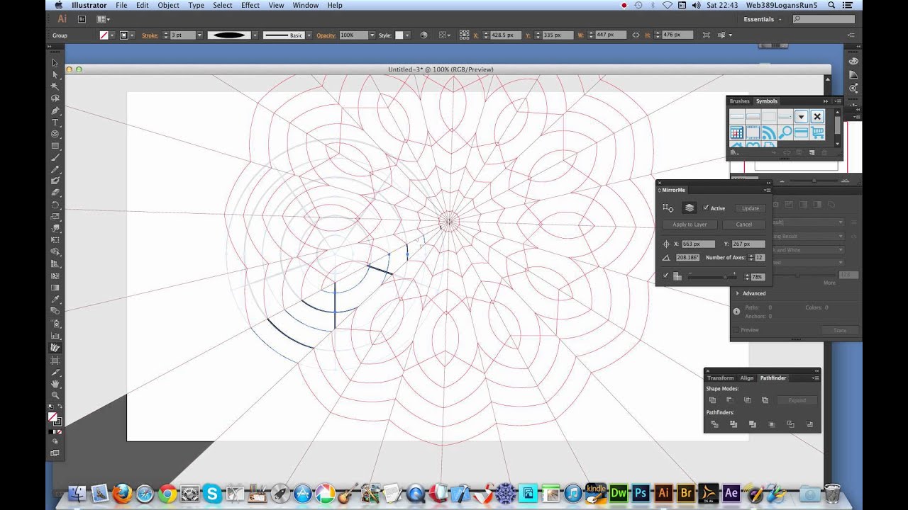The height and width of the screenshot is (510, 908).
Task: Open the Go to Bridge icon
Action: tap(82, 19)
